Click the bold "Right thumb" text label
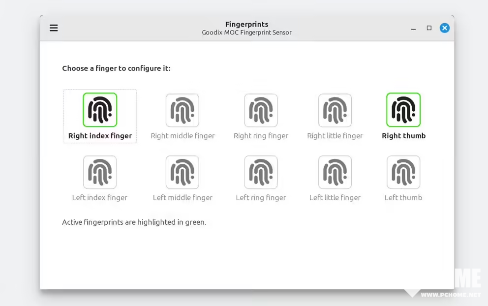Viewport: 488px width, 306px height. point(403,136)
